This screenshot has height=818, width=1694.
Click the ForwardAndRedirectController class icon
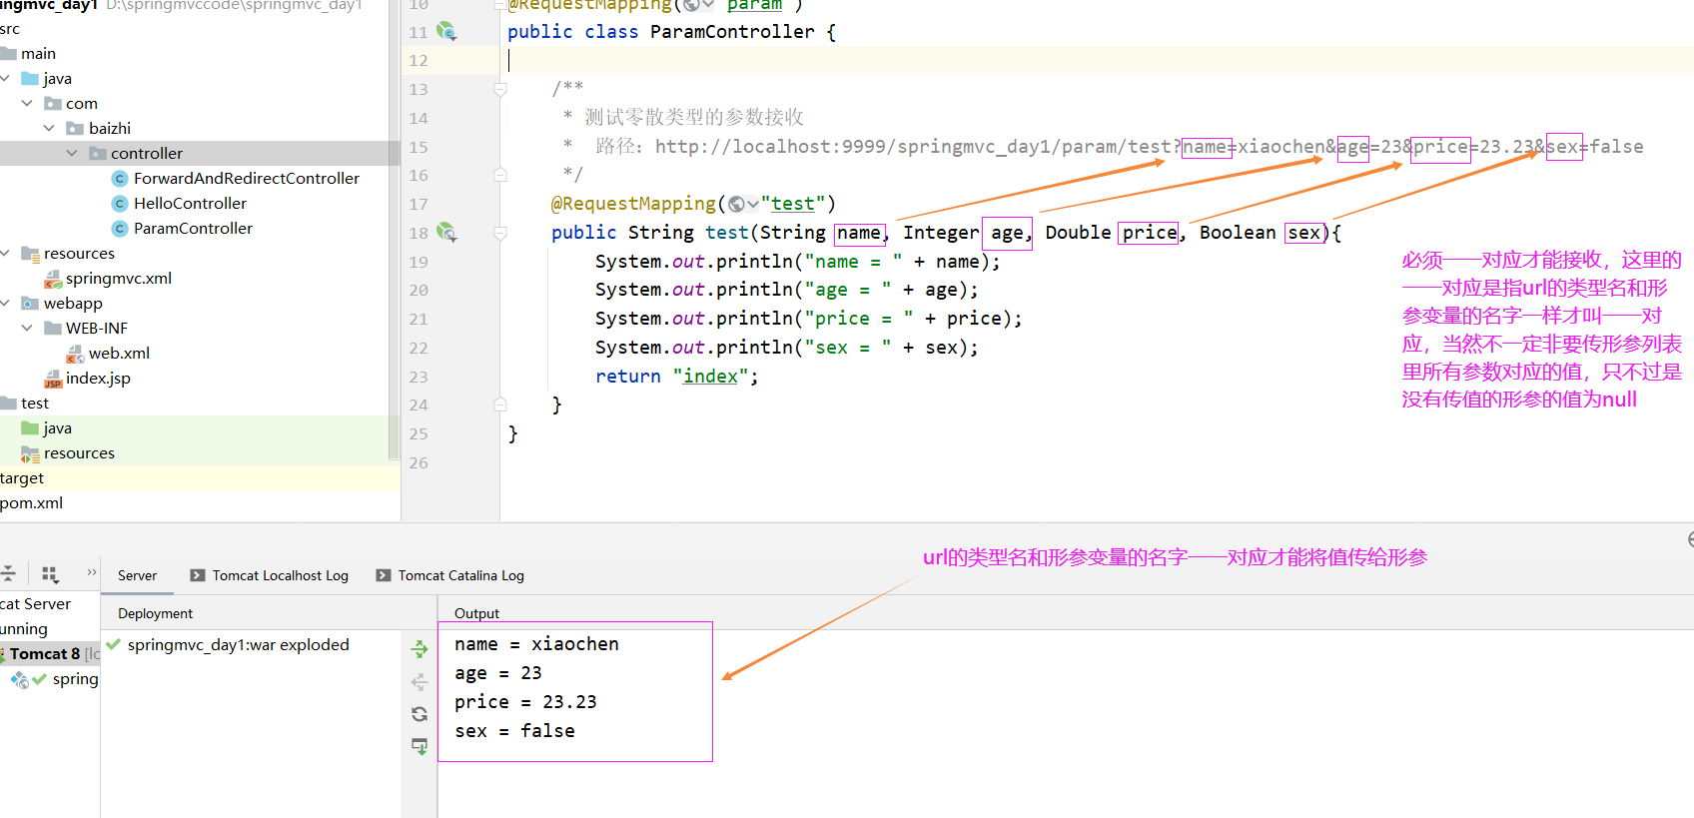(120, 178)
